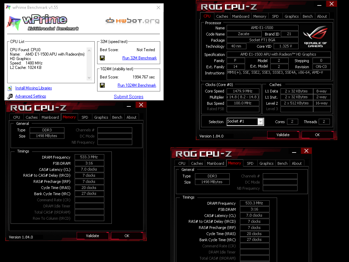The width and height of the screenshot is (349, 262).
Task: Open About tab in top-right CPU-Z
Action: [x=322, y=16]
